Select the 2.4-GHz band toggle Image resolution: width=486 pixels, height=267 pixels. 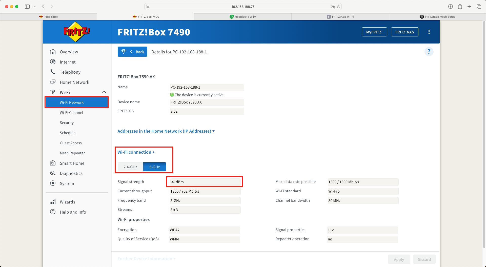click(130, 167)
